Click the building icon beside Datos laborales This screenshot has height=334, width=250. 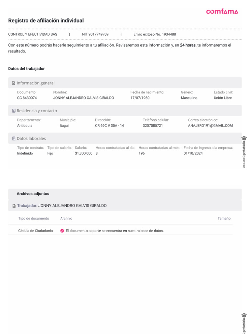(14, 139)
